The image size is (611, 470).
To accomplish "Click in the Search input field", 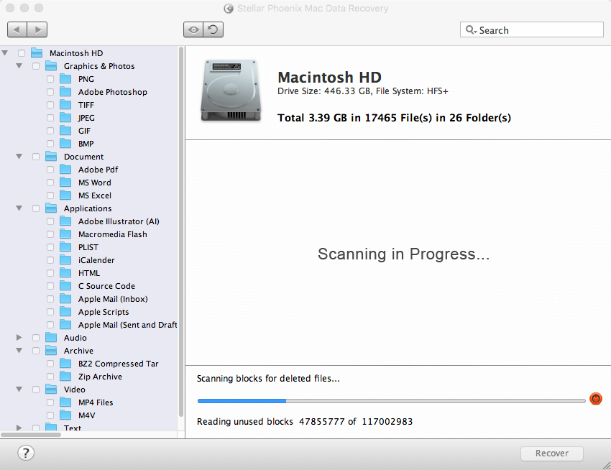I will pyautogui.click(x=531, y=30).
